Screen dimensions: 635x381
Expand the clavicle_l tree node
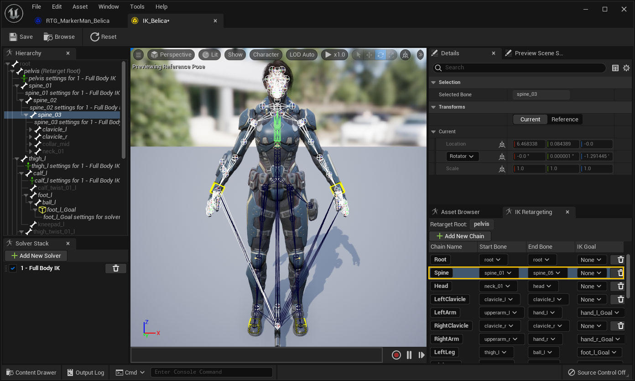(x=31, y=129)
